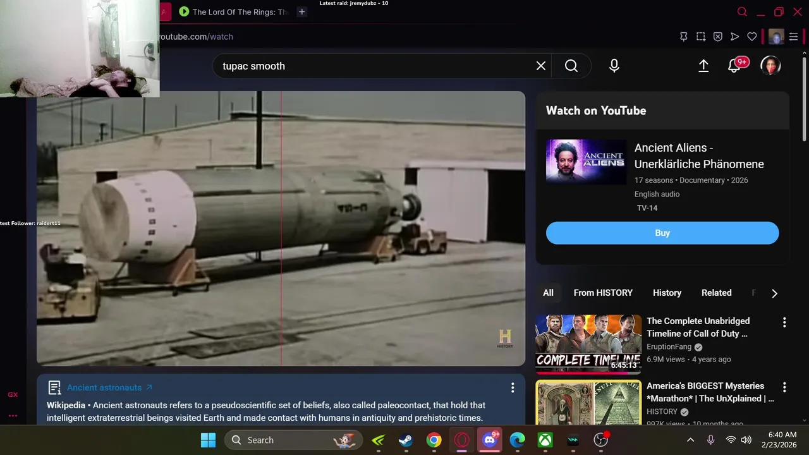Click the blue Buy button

click(x=662, y=233)
